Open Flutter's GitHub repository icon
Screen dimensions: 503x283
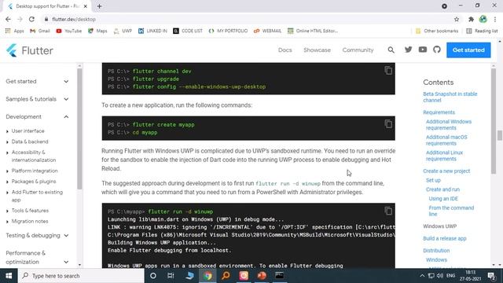pyautogui.click(x=437, y=50)
